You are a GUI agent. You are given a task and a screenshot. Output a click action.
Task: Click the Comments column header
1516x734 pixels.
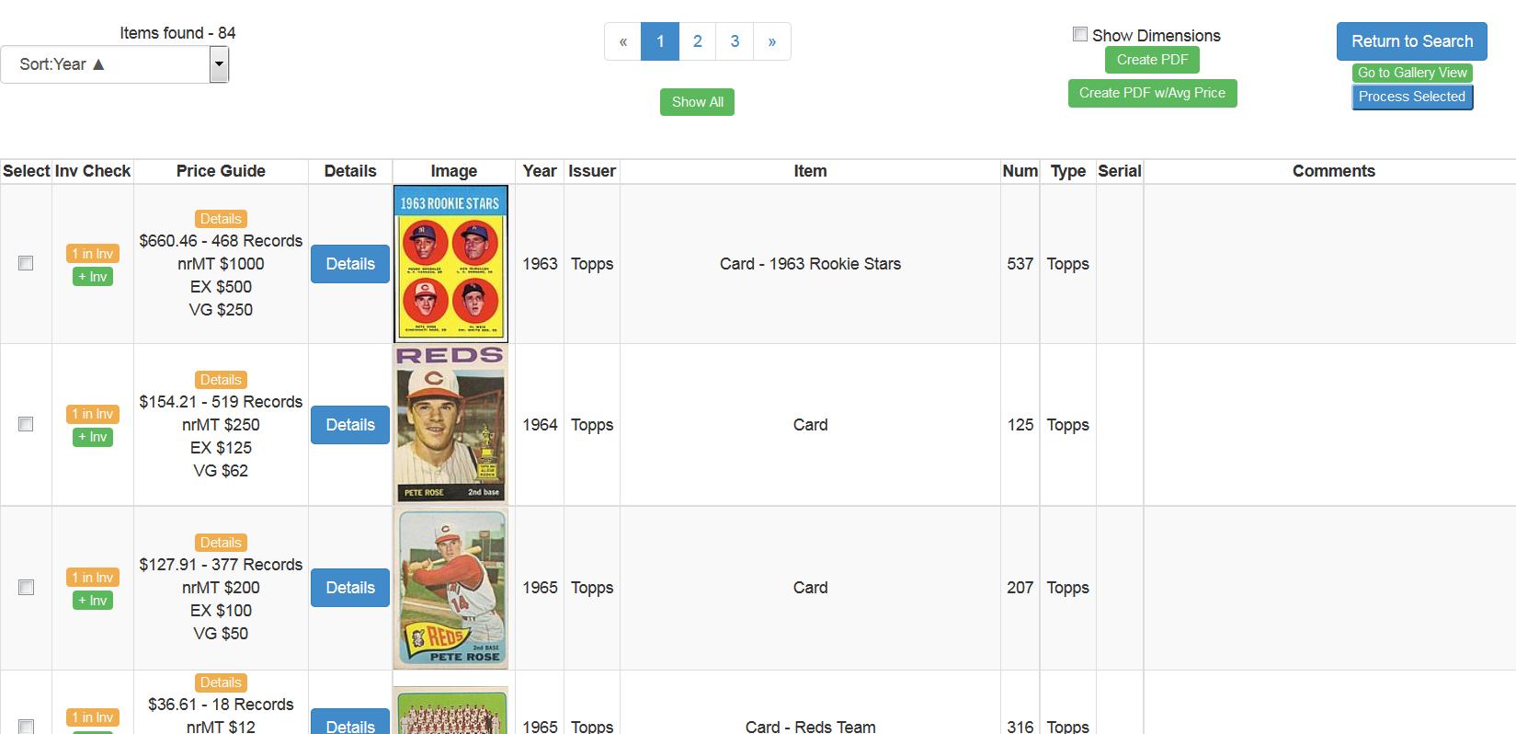tap(1334, 171)
